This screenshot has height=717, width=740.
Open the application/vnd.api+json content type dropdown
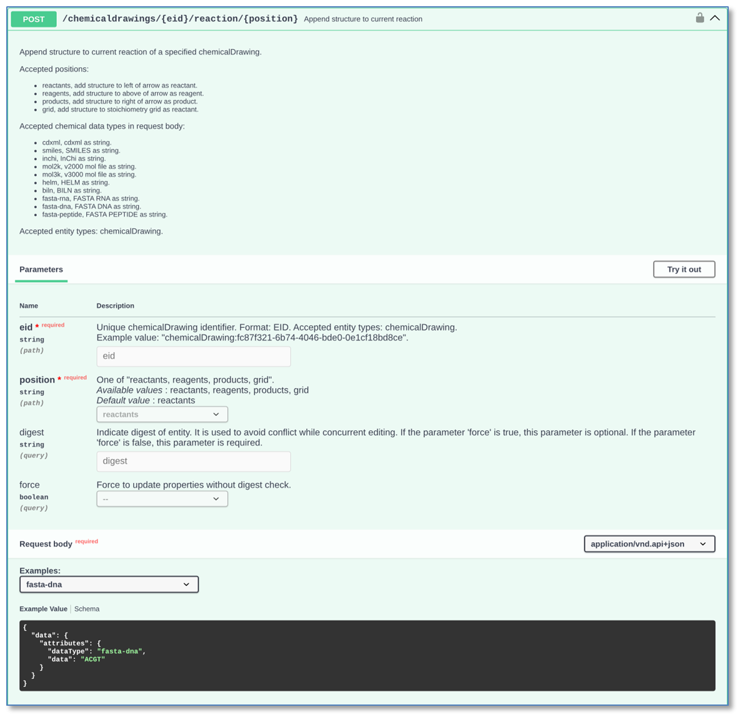649,544
